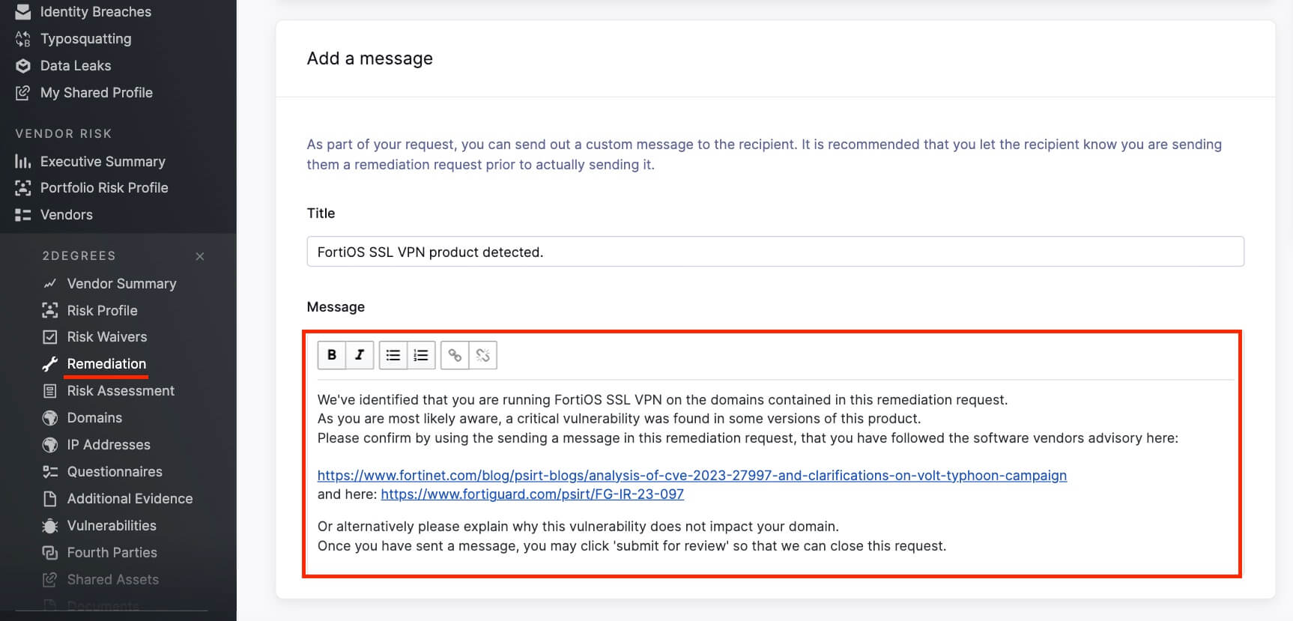The height and width of the screenshot is (621, 1293).
Task: Insert a bulleted list
Action: (x=393, y=355)
